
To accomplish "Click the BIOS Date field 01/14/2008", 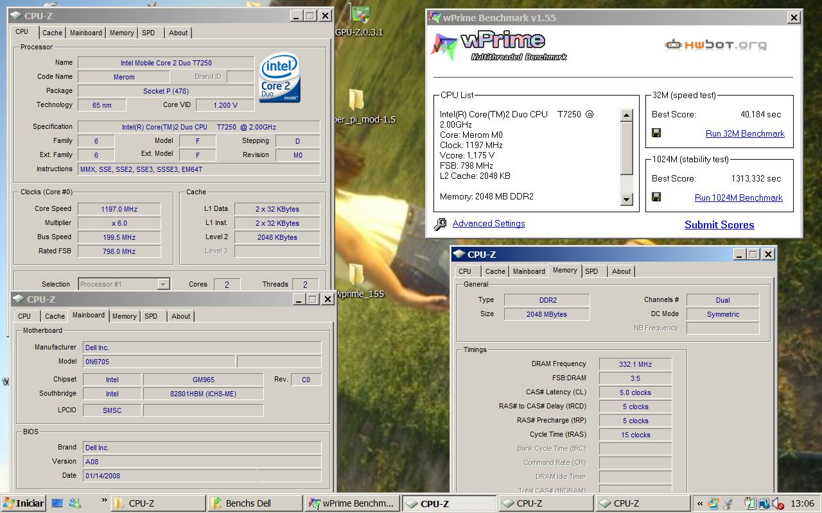I will (x=202, y=476).
